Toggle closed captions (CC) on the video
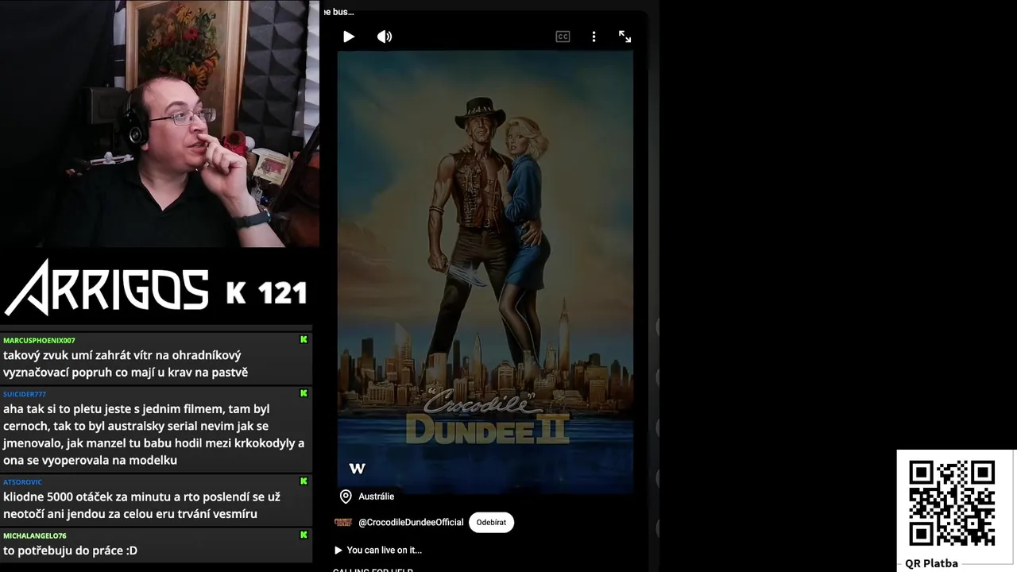The width and height of the screenshot is (1017, 572). click(x=563, y=37)
